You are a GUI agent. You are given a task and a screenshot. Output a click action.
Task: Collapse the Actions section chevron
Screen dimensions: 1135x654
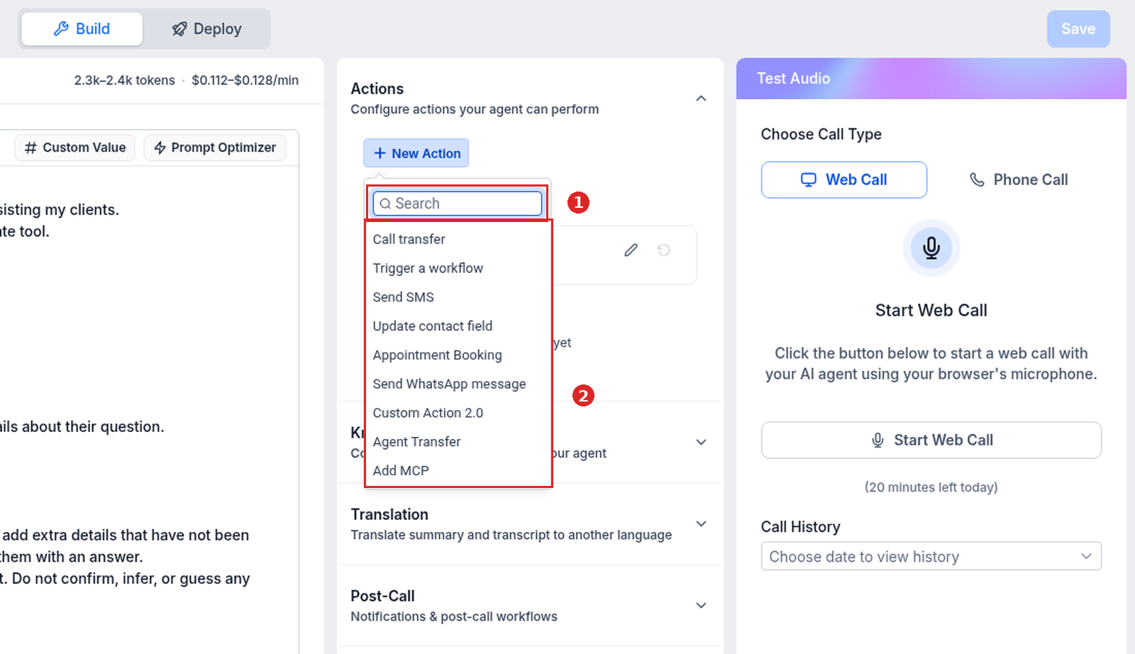[x=701, y=99]
